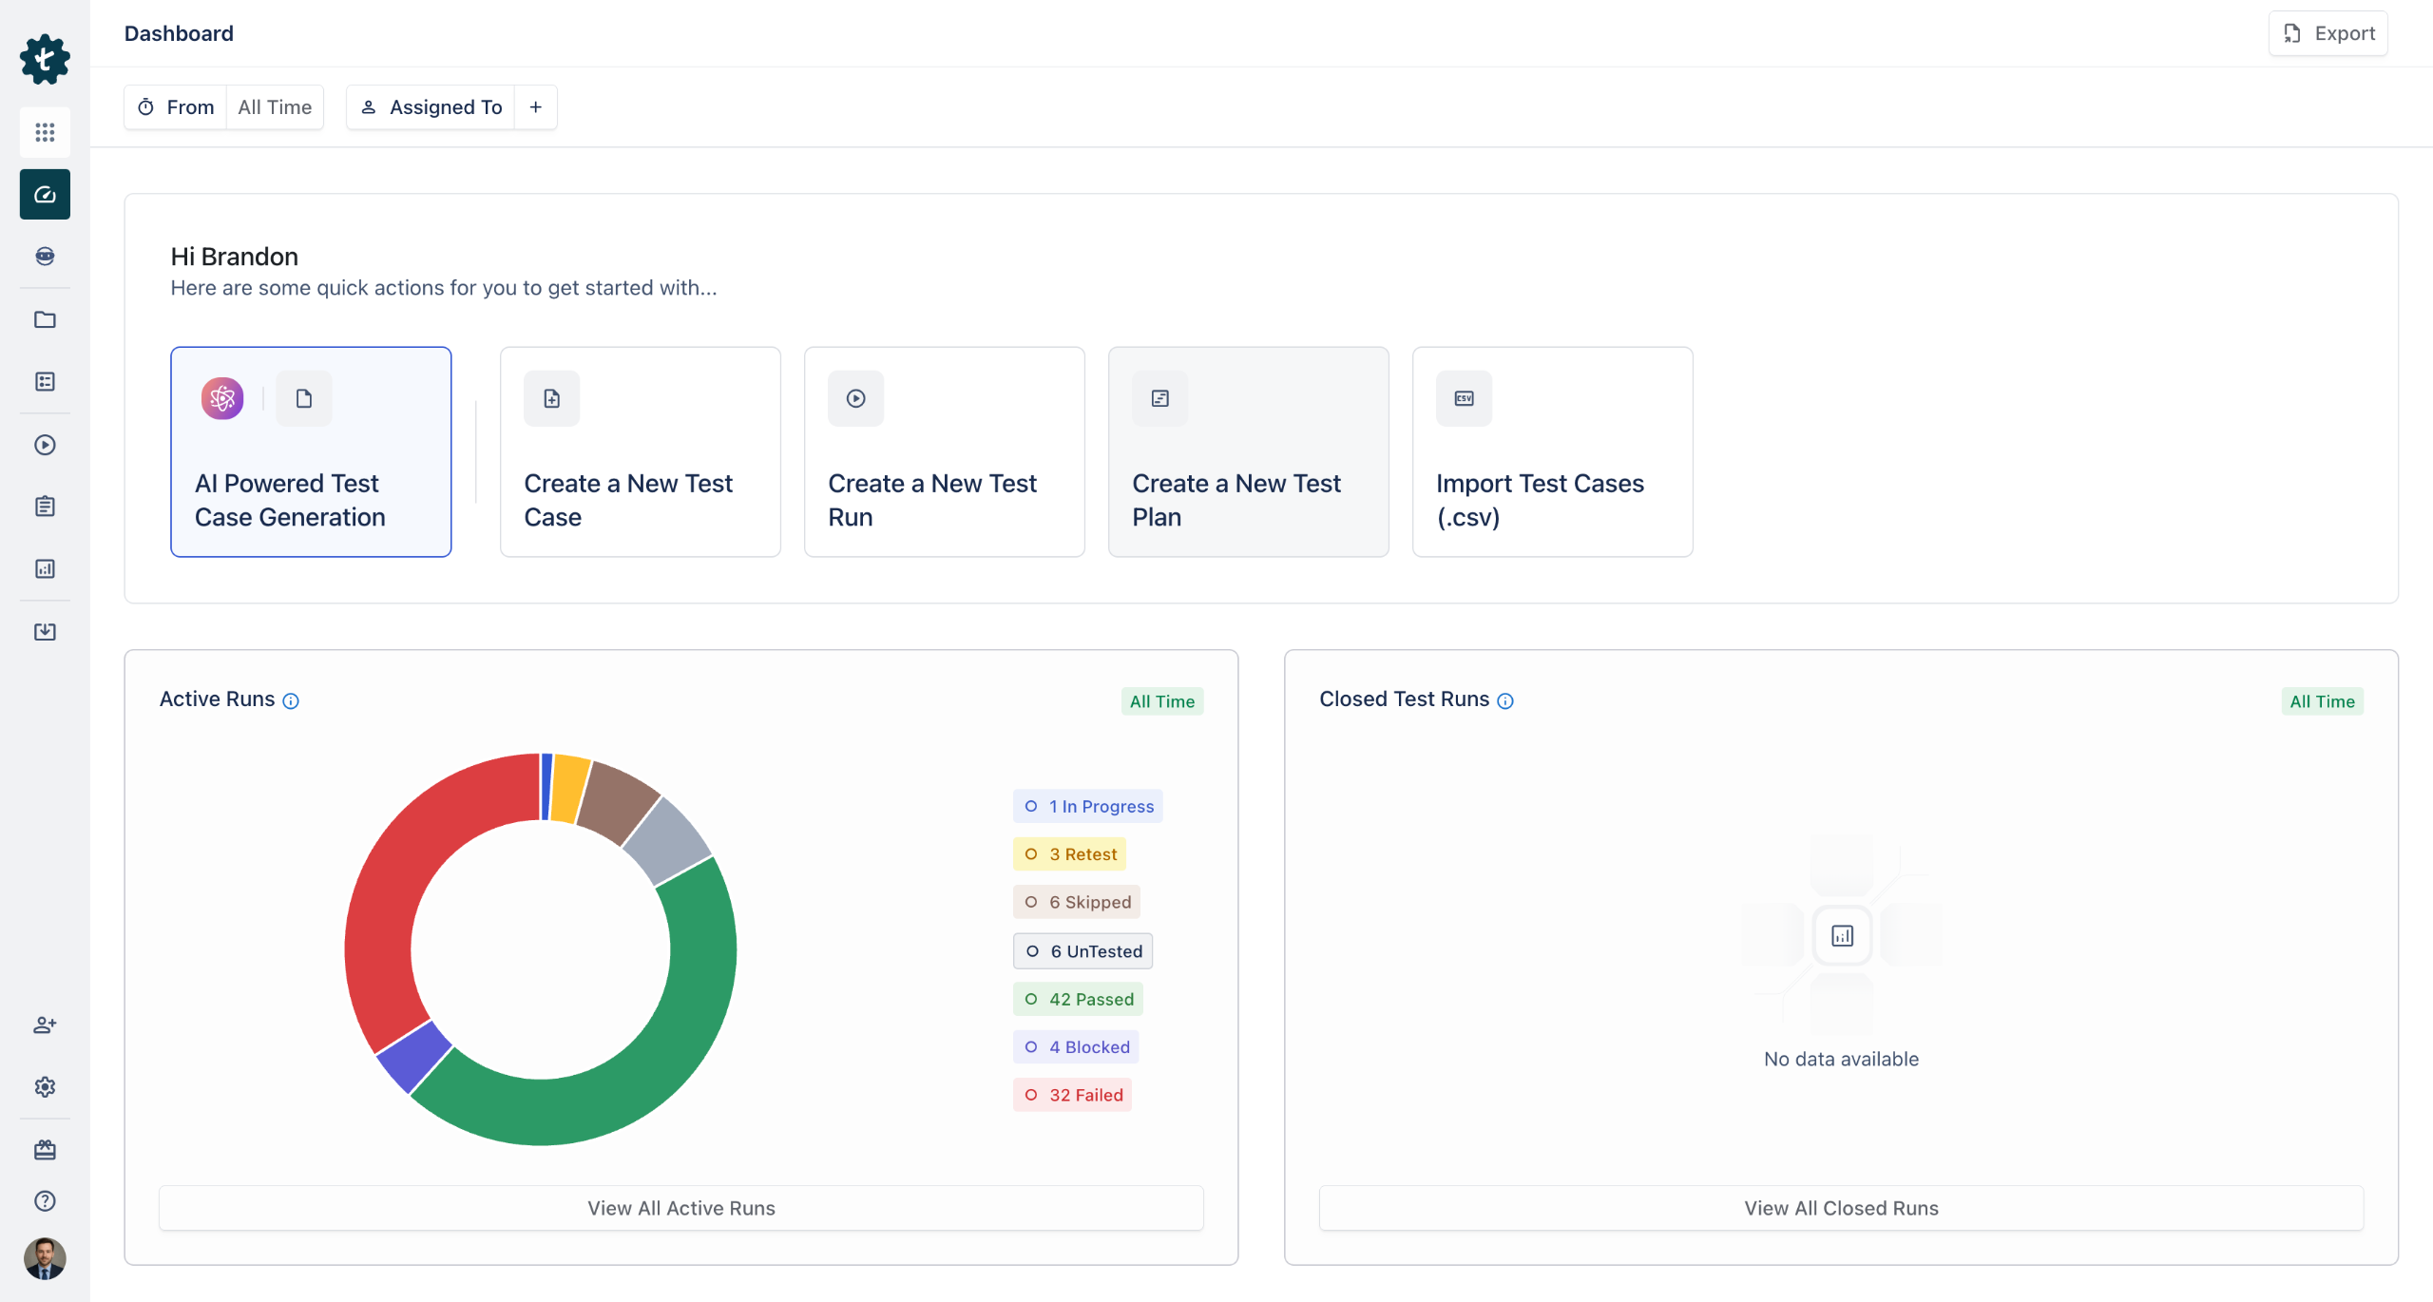Click the invite user sidebar icon
Viewport: 2433px width, 1302px height.
pyautogui.click(x=45, y=1024)
